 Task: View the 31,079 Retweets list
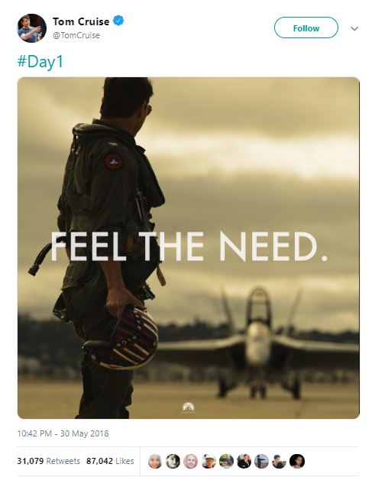coord(48,461)
